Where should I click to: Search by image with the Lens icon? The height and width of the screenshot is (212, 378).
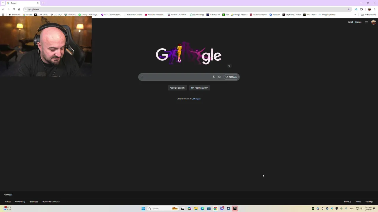219,77
